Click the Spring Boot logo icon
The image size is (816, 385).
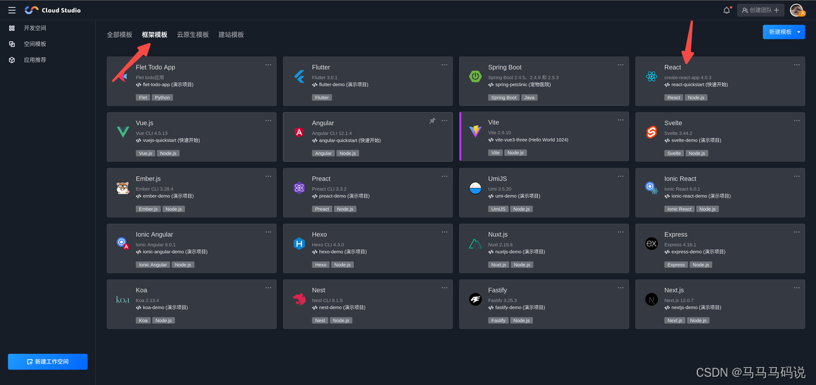tap(475, 76)
